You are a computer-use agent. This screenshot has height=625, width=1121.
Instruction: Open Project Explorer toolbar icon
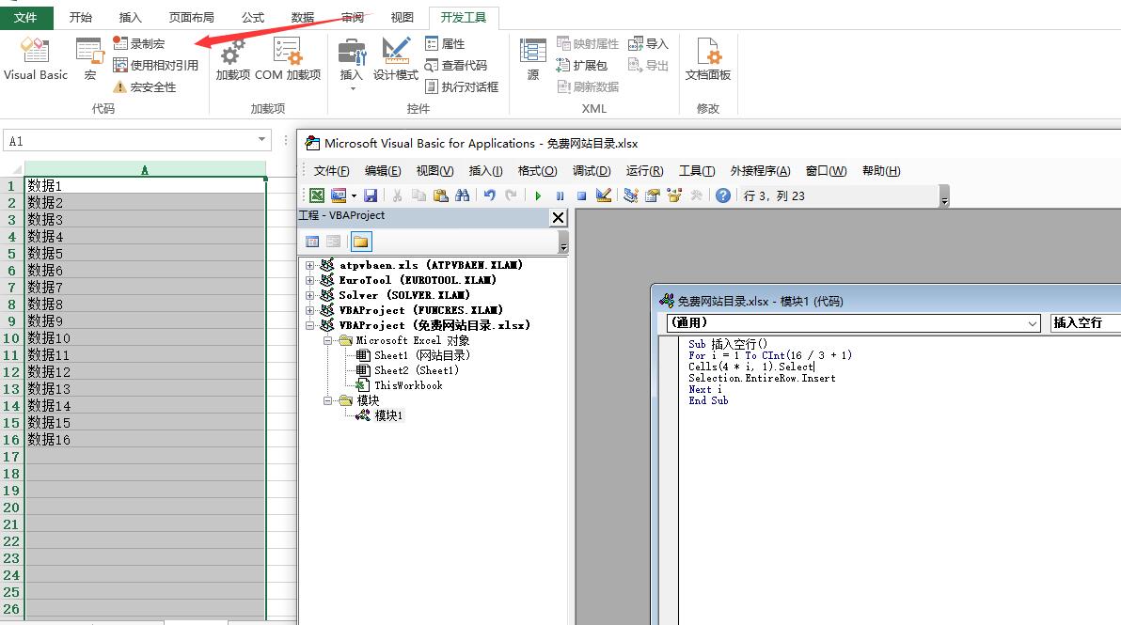[630, 195]
